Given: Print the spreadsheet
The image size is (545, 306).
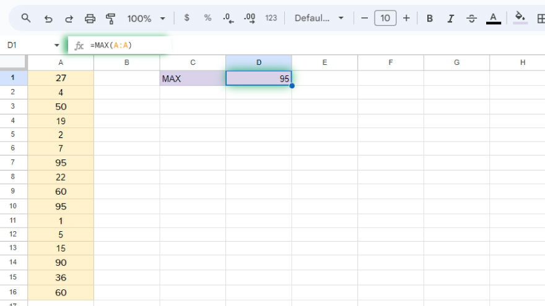Looking at the screenshot, I should click(x=90, y=19).
